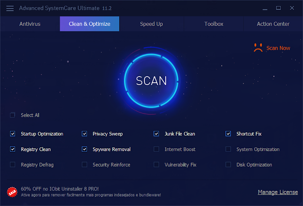Image resolution: width=303 pixels, height=206 pixels.
Task: Open the Action Center tab
Action: coord(273,24)
